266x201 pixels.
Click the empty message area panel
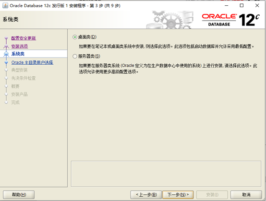166,174
